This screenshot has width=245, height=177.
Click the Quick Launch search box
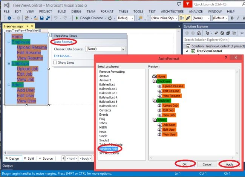coord(219,5)
